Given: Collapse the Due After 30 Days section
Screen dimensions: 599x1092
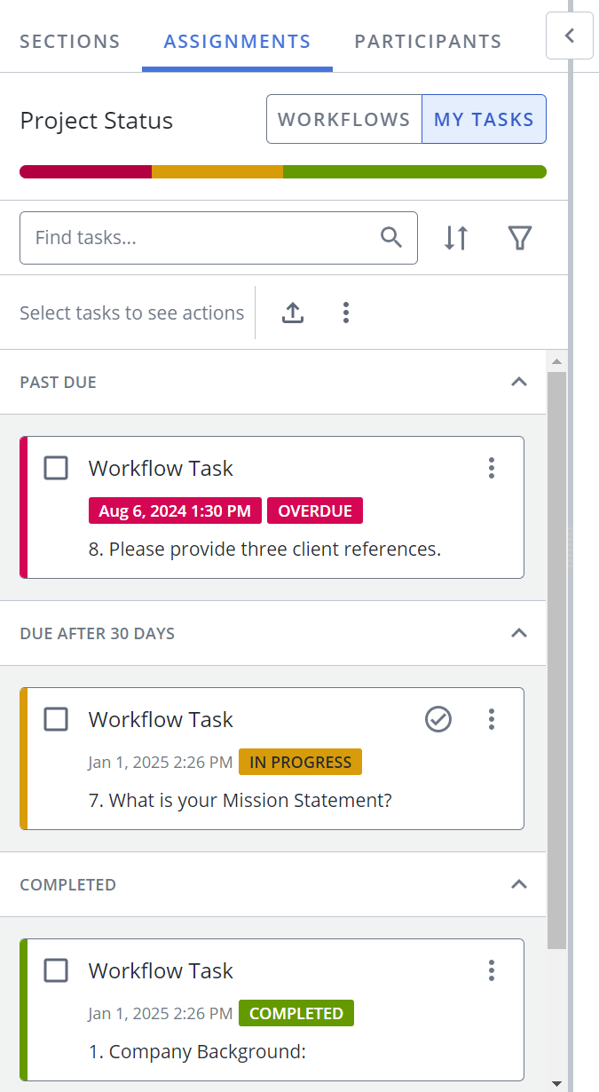Looking at the screenshot, I should tap(520, 633).
